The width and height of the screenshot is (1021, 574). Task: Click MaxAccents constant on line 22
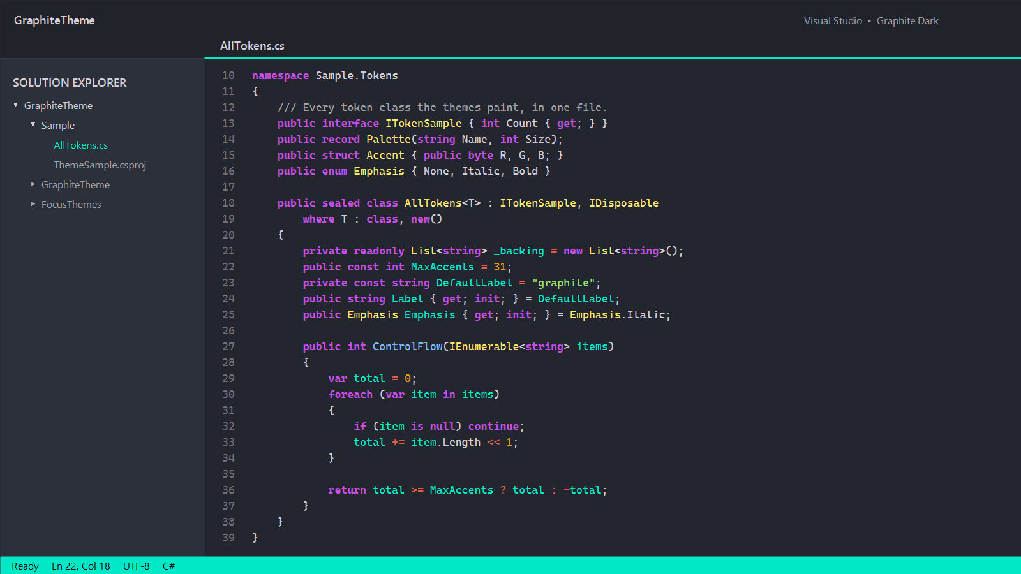point(442,267)
